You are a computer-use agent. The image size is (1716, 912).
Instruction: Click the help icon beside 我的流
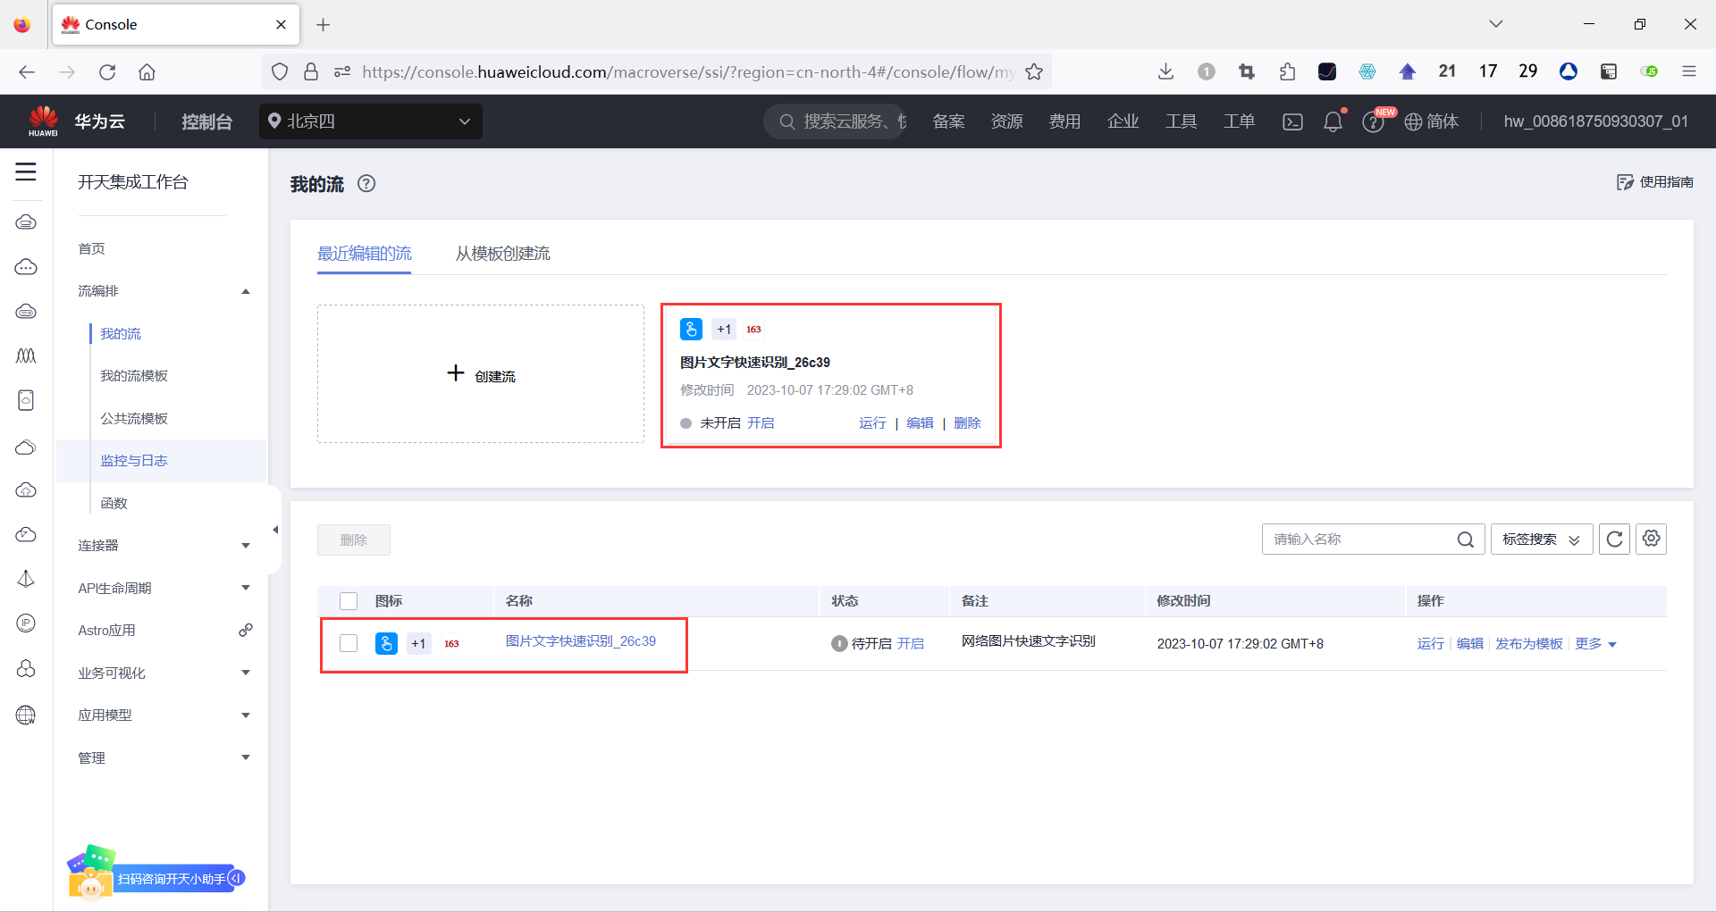point(366,183)
